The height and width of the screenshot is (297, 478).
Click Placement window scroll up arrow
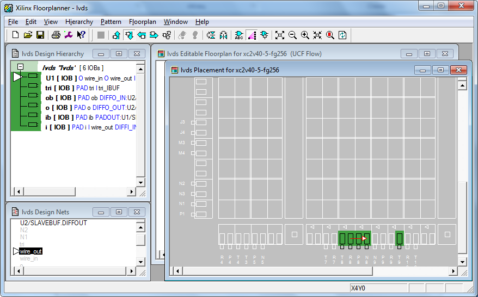462,86
